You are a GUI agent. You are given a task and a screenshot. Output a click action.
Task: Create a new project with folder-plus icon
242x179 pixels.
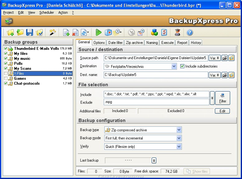[x=11, y=33]
